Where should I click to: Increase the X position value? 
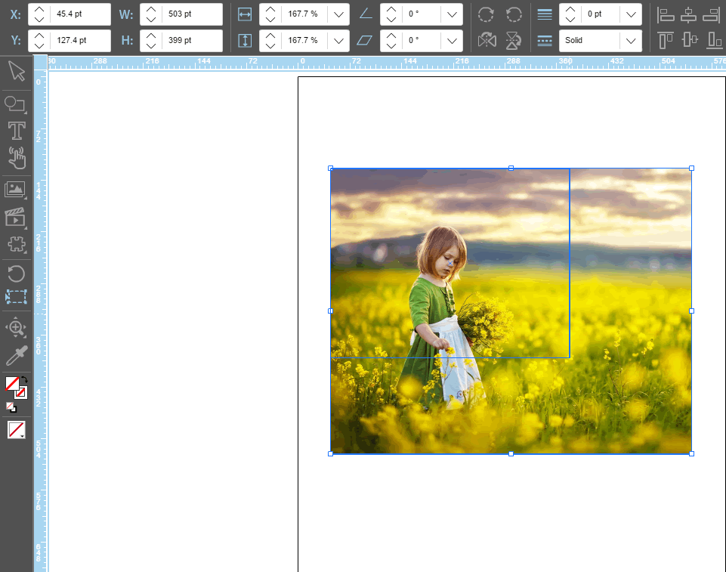click(x=39, y=9)
